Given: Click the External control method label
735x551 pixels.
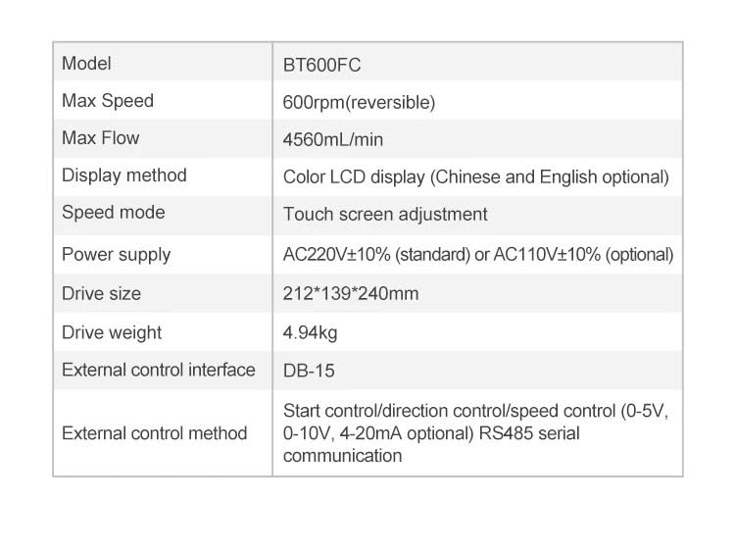Looking at the screenshot, I should point(155,433).
